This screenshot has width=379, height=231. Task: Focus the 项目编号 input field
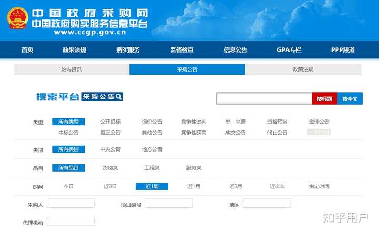point(169,203)
